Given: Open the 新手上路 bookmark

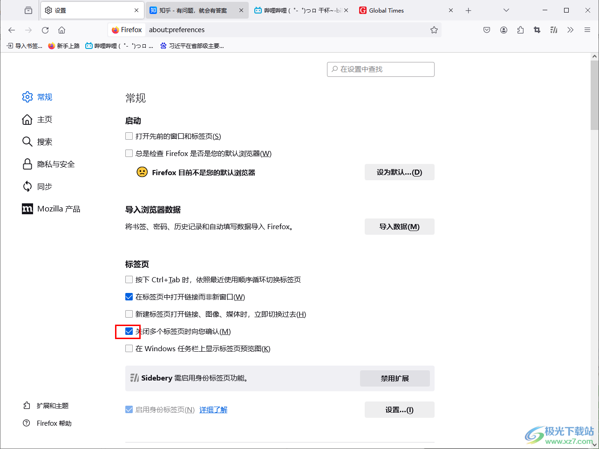Looking at the screenshot, I should click(x=64, y=46).
